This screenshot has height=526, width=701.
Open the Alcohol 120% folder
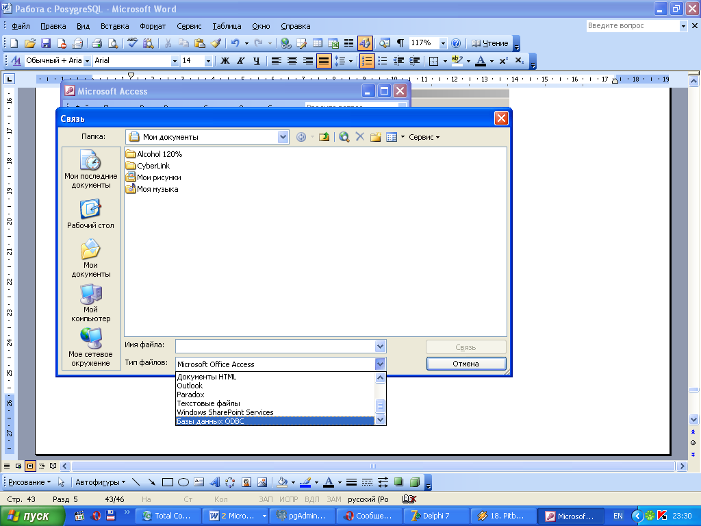[x=154, y=154]
